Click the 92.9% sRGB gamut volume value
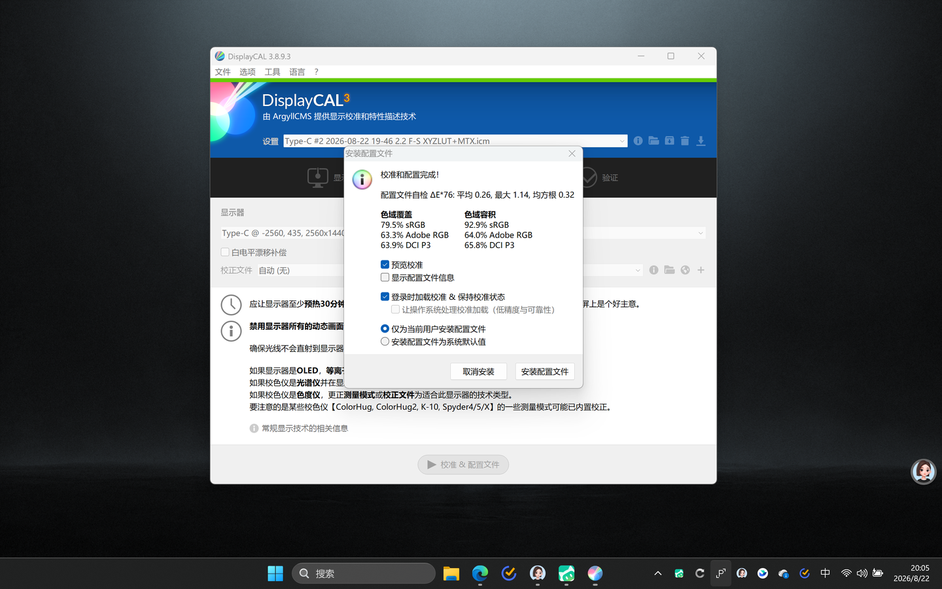Image resolution: width=942 pixels, height=589 pixels. point(487,224)
